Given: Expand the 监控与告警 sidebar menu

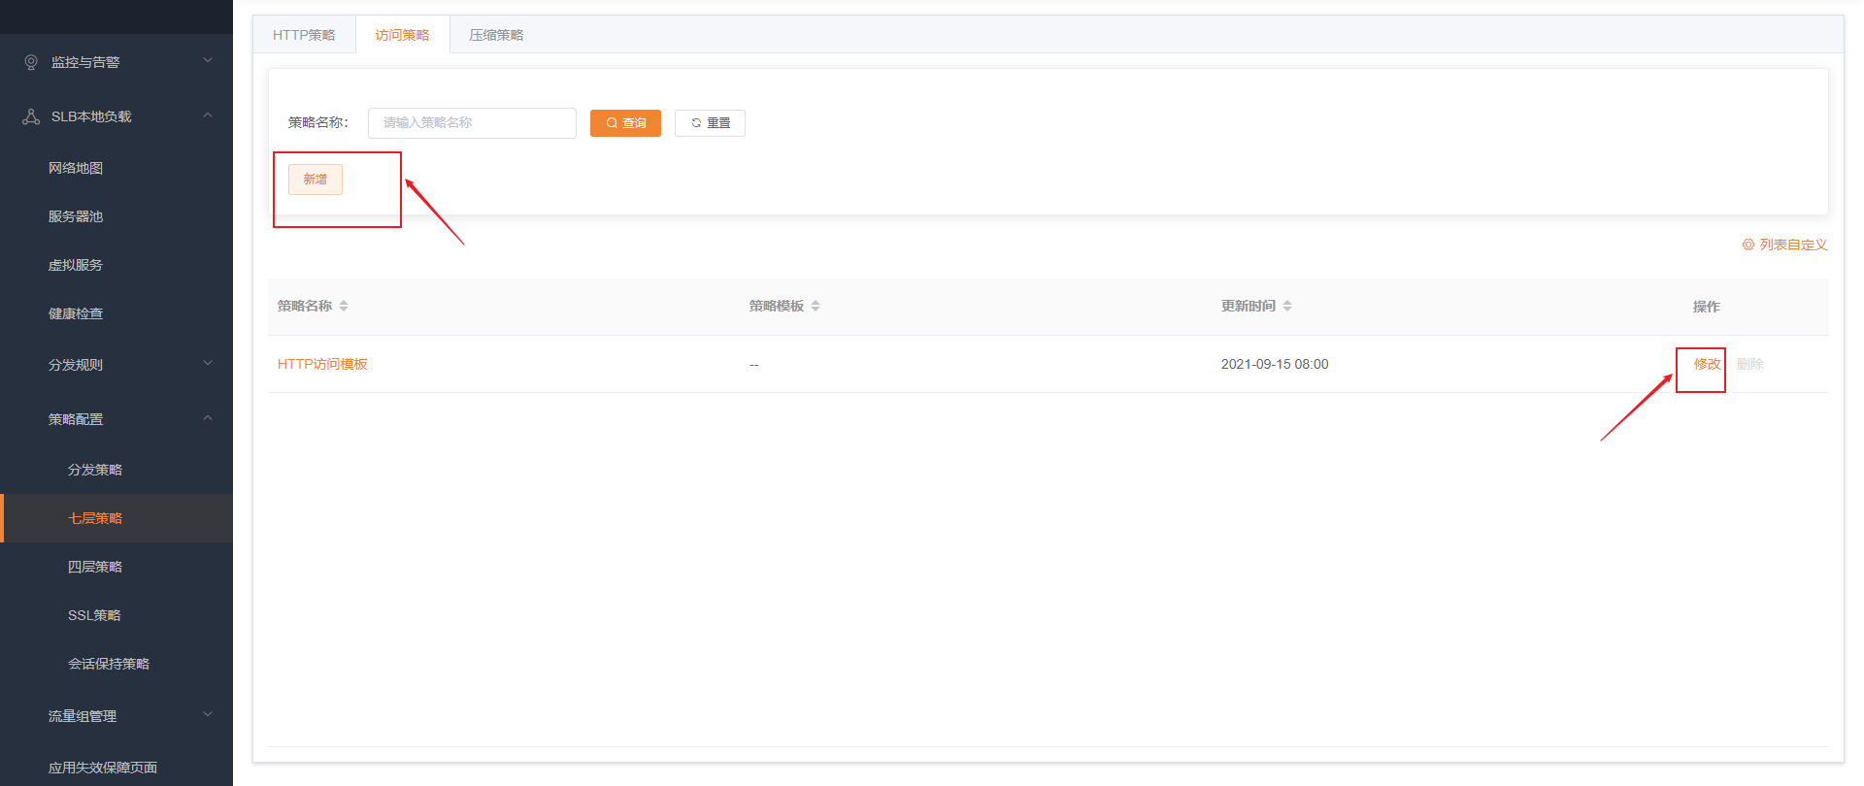Looking at the screenshot, I should (x=208, y=61).
